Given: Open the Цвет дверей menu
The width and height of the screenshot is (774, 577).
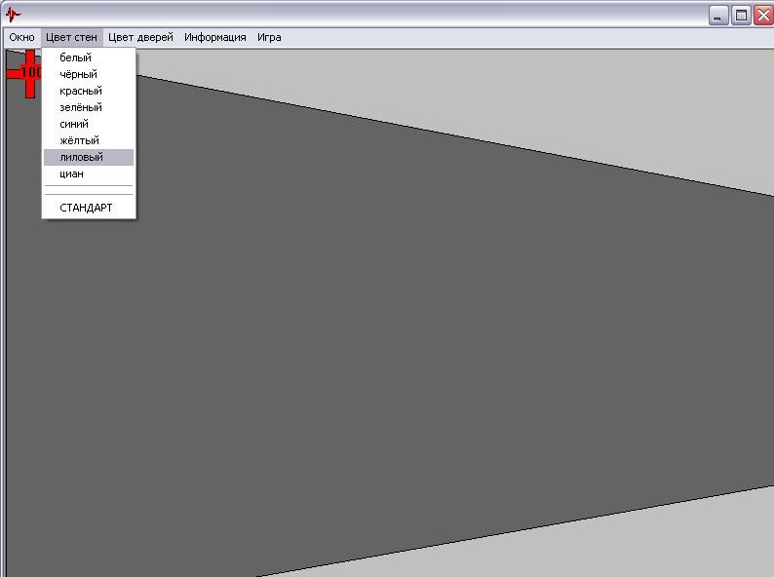Looking at the screenshot, I should 140,37.
